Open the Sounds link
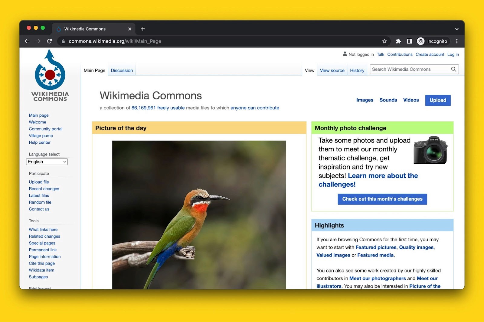The height and width of the screenshot is (322, 484). point(388,100)
